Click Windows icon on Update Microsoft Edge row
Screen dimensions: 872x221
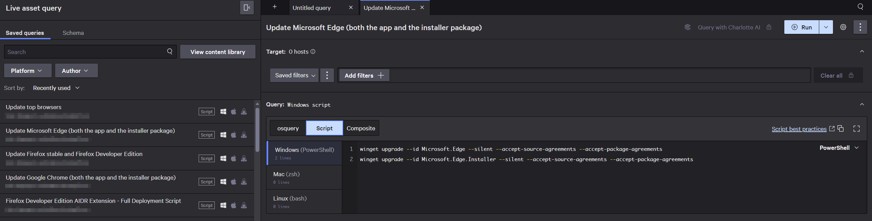click(223, 135)
